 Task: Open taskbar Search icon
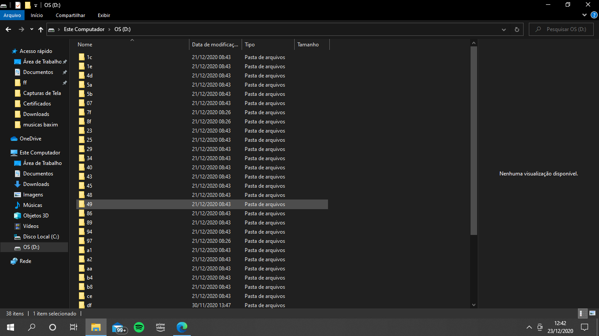(x=32, y=327)
